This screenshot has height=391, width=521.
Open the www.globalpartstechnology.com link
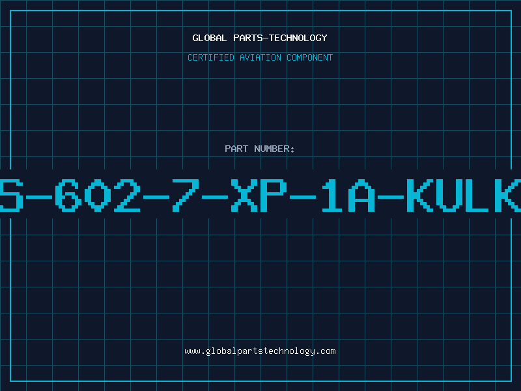tap(260, 351)
